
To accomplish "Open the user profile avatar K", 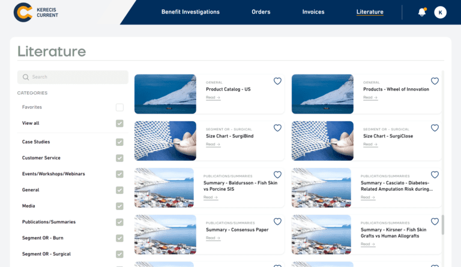I will tap(440, 13).
